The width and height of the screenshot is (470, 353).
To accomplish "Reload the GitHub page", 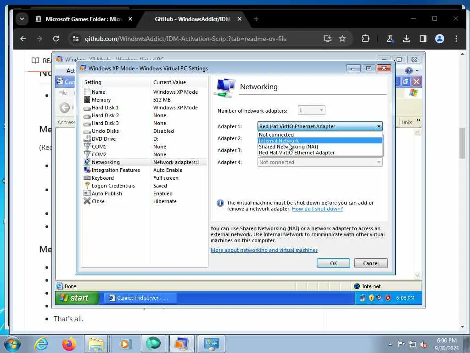I will pyautogui.click(x=56, y=39).
